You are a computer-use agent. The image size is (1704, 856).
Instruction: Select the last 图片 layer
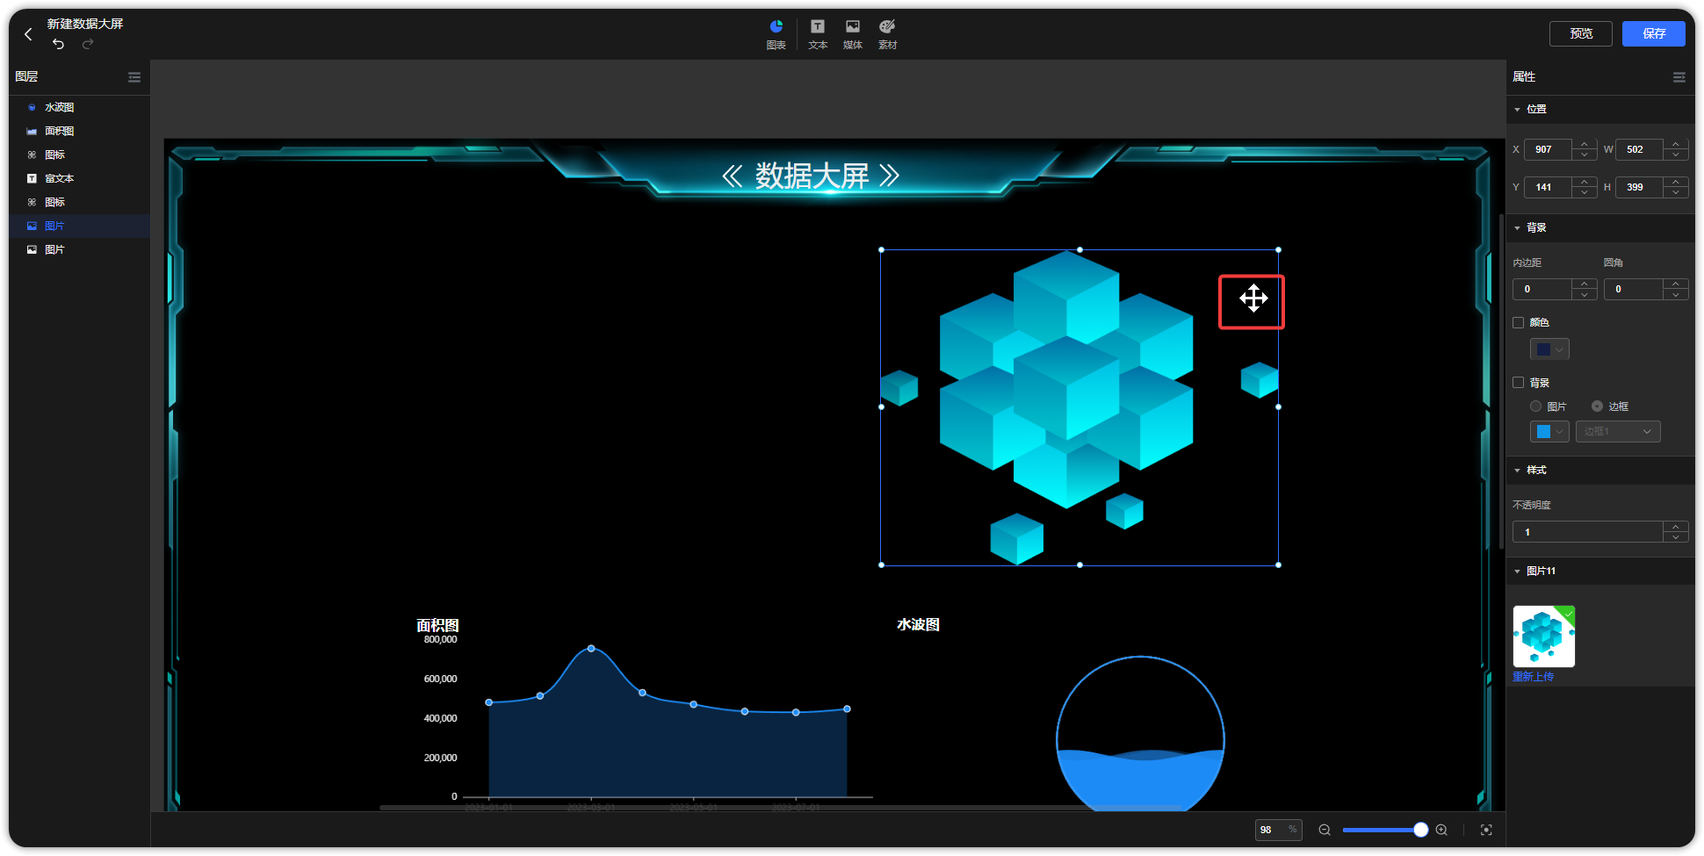point(79,249)
